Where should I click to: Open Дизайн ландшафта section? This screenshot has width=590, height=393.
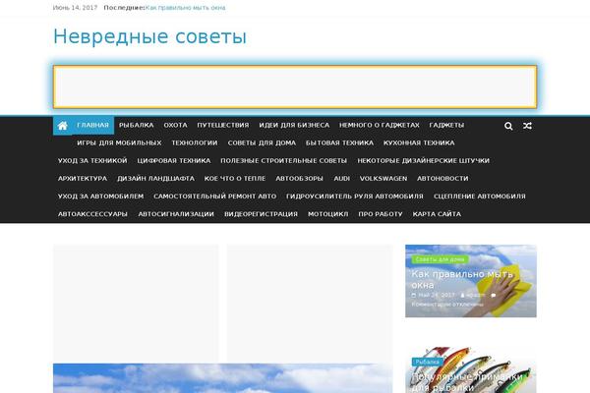(x=155, y=178)
